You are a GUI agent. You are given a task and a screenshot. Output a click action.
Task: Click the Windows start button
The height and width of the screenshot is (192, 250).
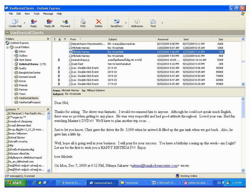tap(16, 183)
